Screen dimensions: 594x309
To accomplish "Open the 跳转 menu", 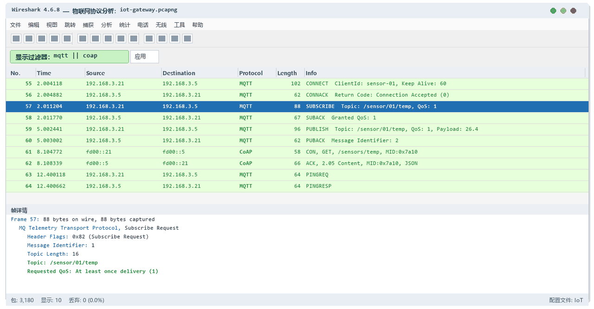I will pyautogui.click(x=70, y=25).
